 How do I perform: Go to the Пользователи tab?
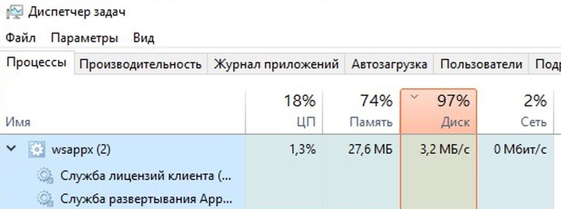pos(481,64)
